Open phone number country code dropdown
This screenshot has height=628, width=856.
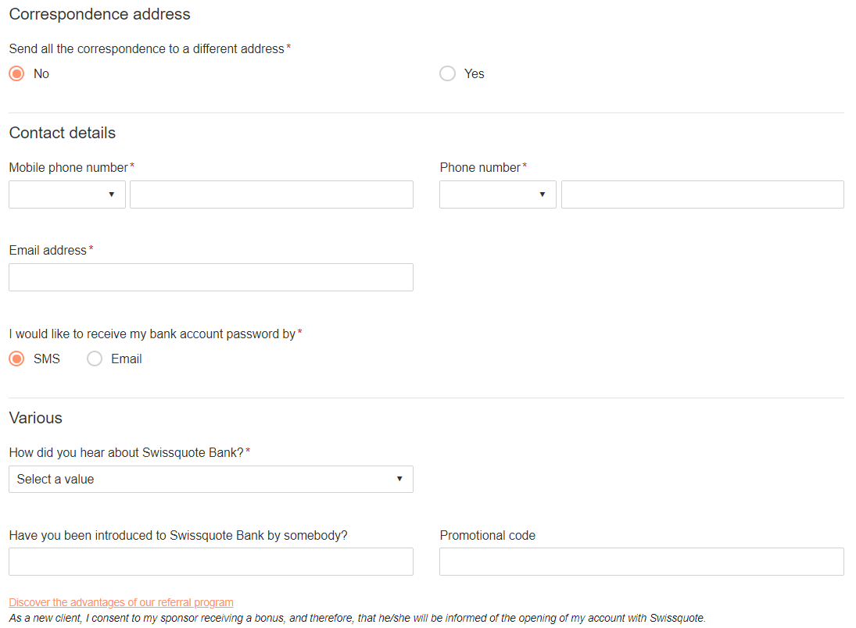coord(498,194)
